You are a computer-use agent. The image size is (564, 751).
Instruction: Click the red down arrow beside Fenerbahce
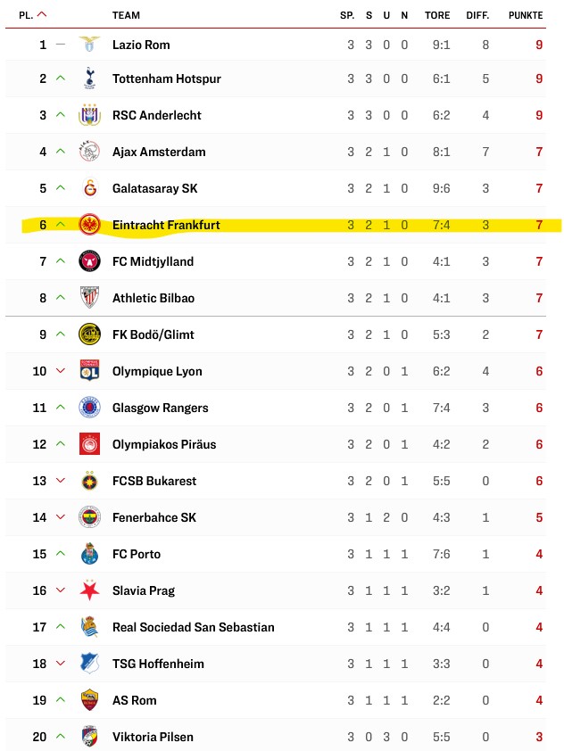coord(61,516)
